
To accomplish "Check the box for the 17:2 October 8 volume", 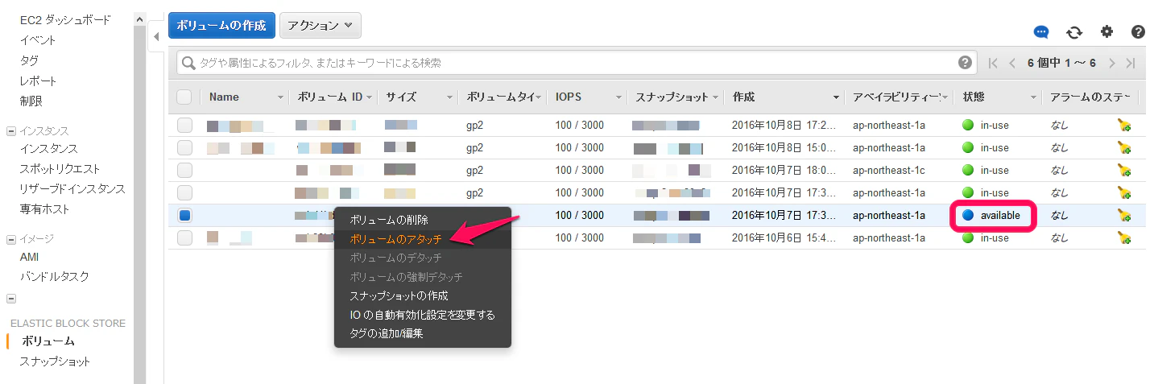I will pos(184,125).
